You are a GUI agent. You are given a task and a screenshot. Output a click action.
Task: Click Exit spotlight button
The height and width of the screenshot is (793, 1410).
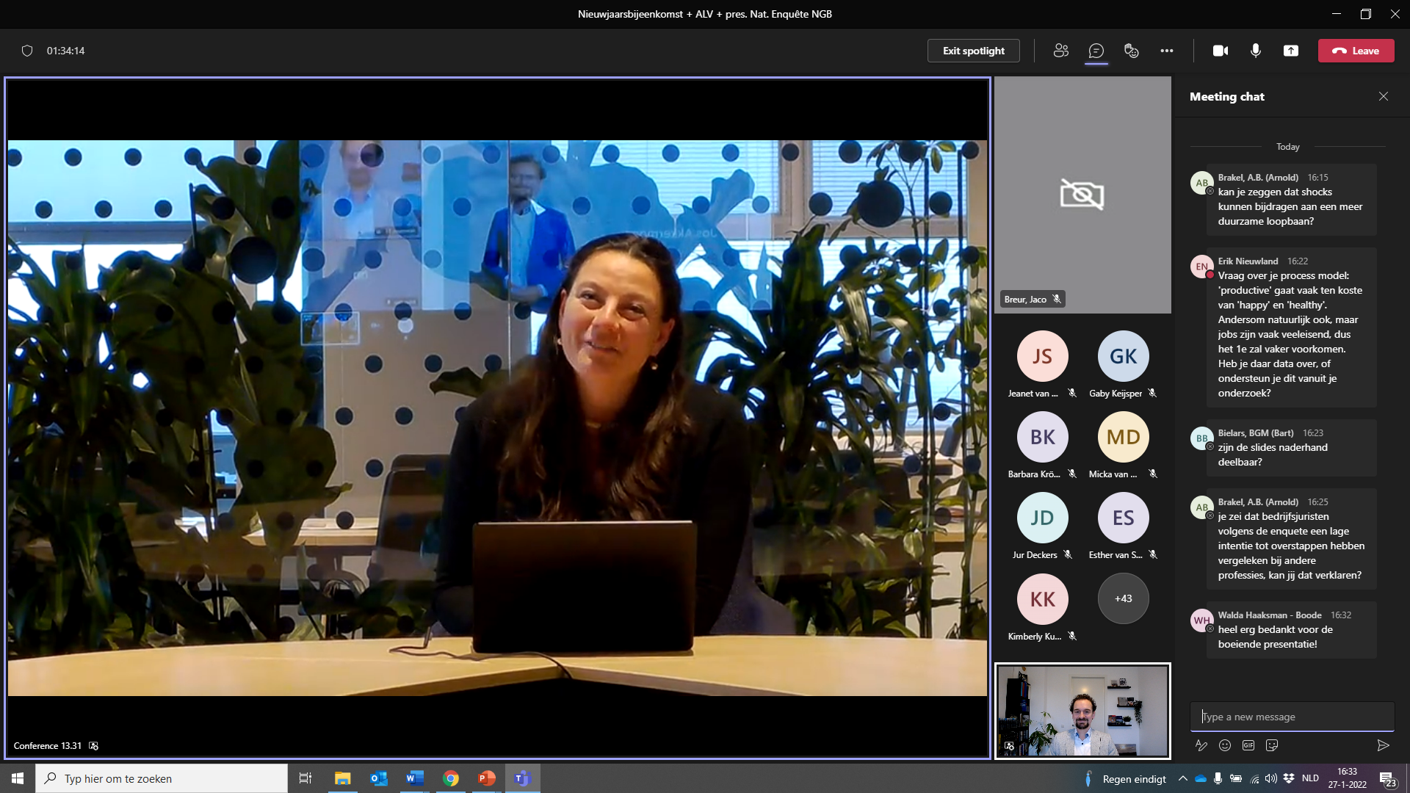pyautogui.click(x=973, y=51)
